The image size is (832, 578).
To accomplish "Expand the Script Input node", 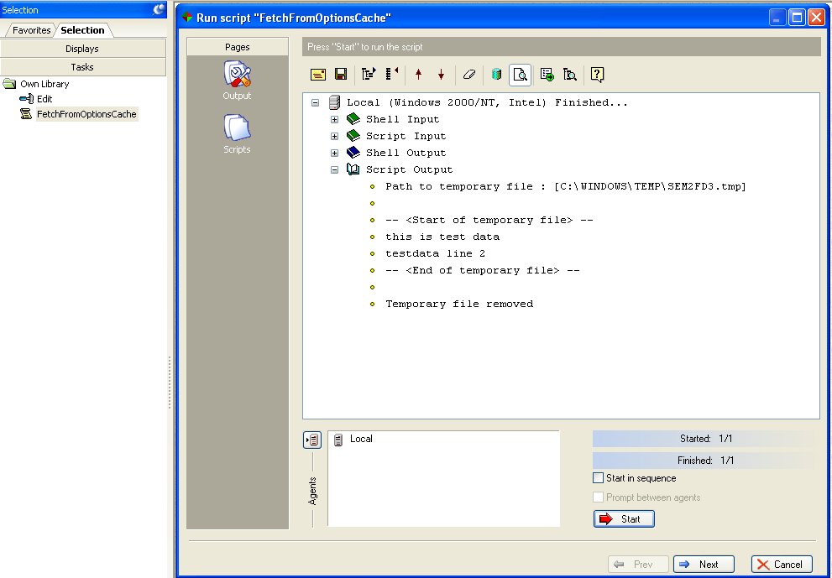I will [x=334, y=136].
